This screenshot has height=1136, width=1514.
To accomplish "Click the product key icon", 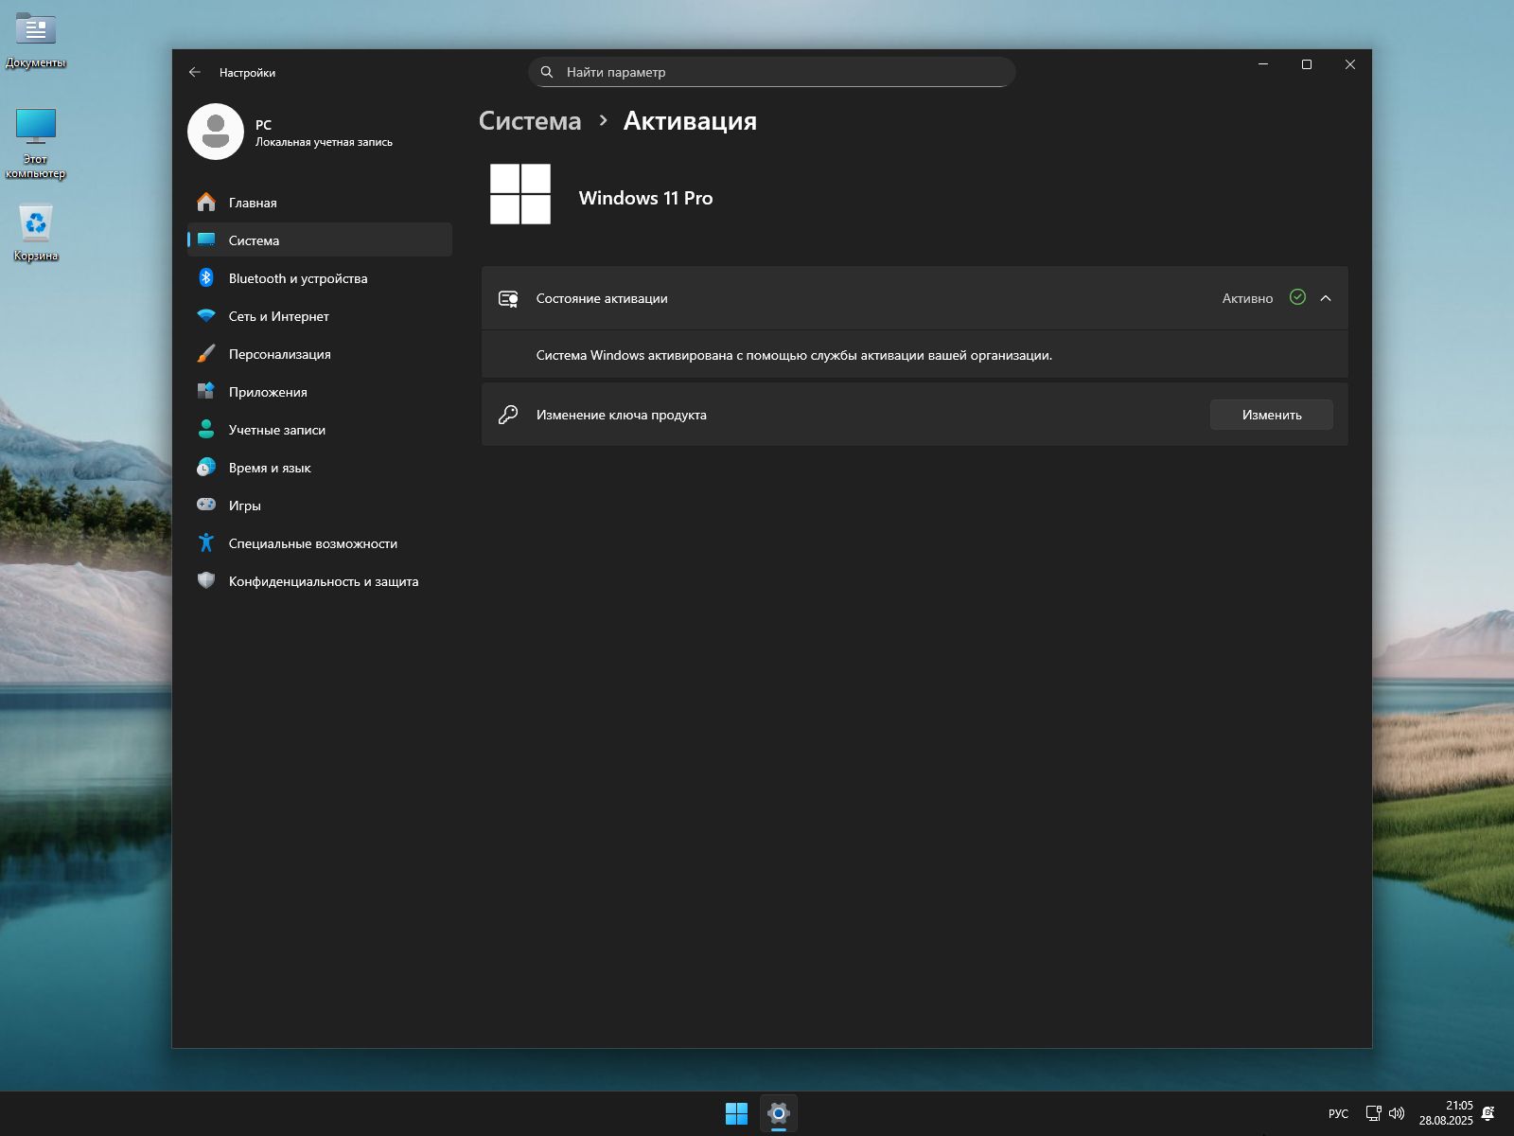I will click(508, 415).
